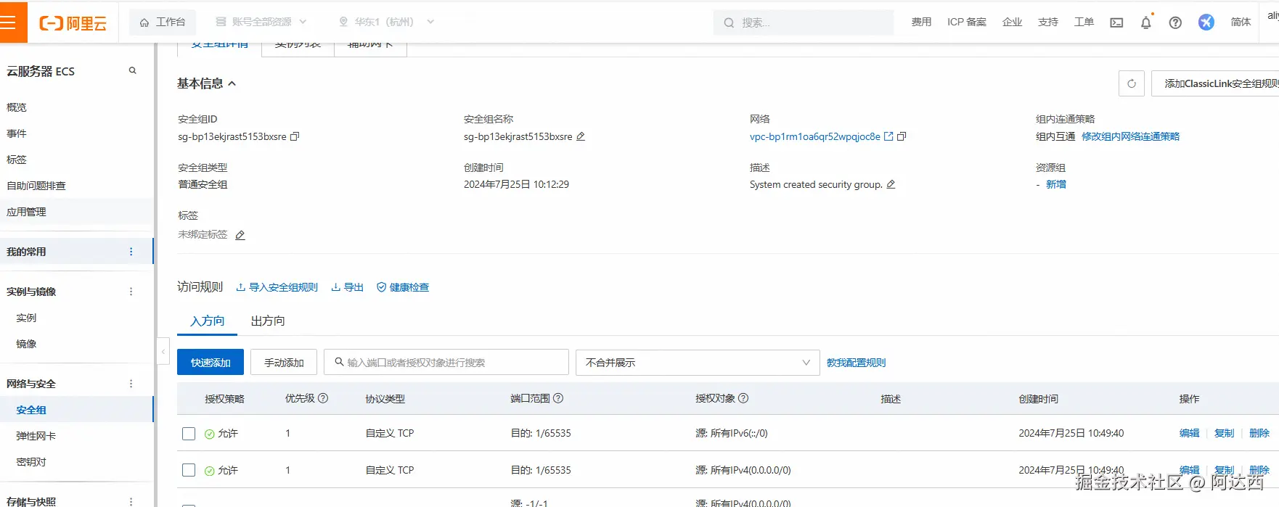Open 镜像 in sidebar
The height and width of the screenshot is (507, 1279).
click(x=26, y=344)
